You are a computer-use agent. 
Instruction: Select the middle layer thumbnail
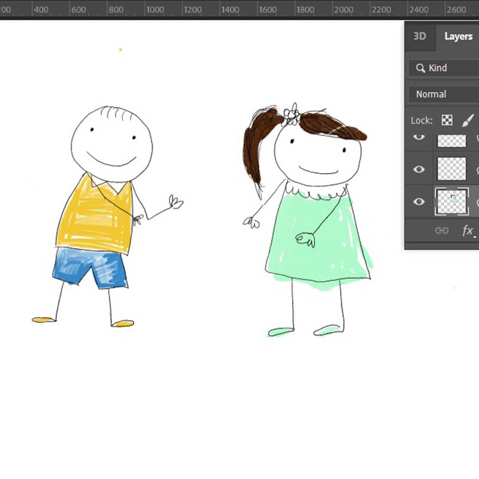point(451,169)
